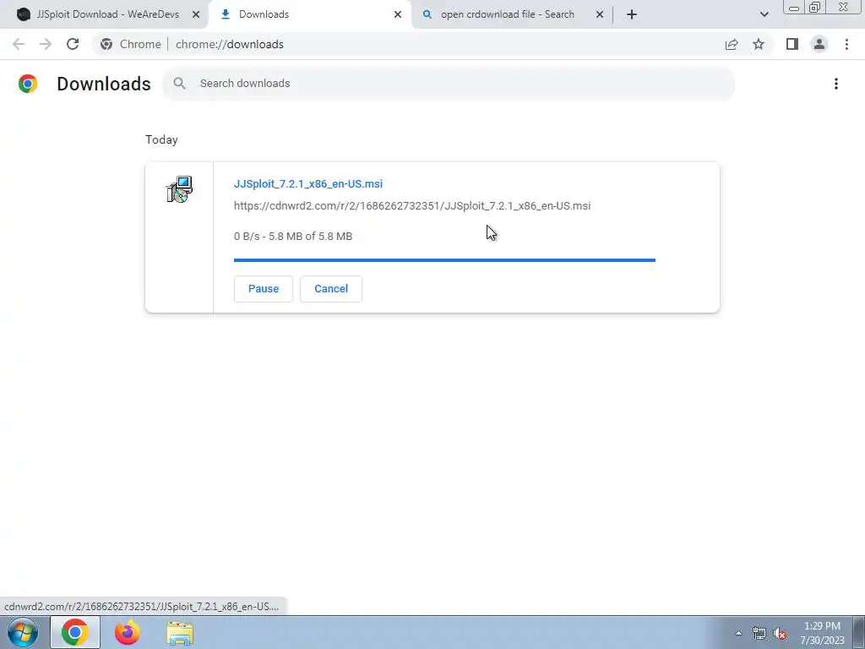865x649 pixels.
Task: Minimize the Chrome window
Action: (794, 7)
